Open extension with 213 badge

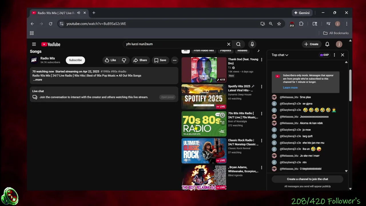point(292,24)
